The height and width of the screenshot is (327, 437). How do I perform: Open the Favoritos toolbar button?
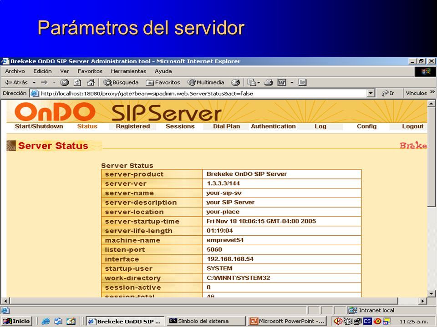coord(163,82)
